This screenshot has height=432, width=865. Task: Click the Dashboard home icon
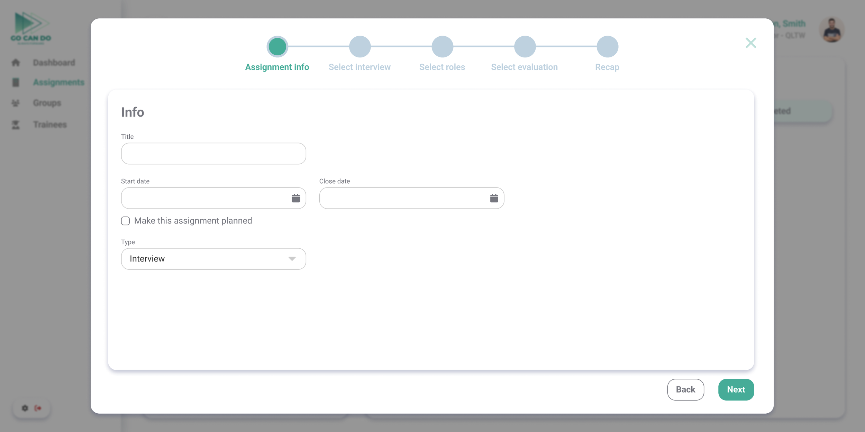pos(16,63)
